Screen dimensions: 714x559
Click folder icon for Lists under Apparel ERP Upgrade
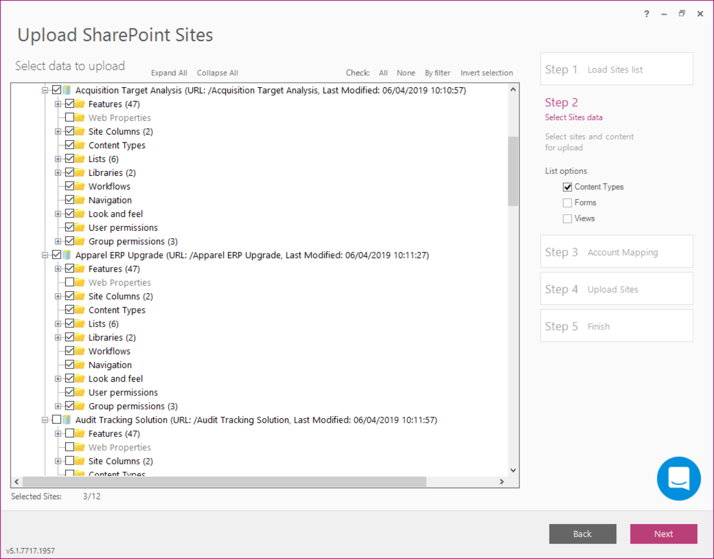[80, 323]
